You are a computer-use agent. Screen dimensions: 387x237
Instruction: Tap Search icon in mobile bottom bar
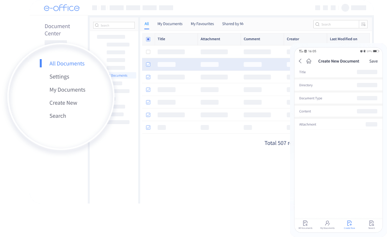coord(371,223)
